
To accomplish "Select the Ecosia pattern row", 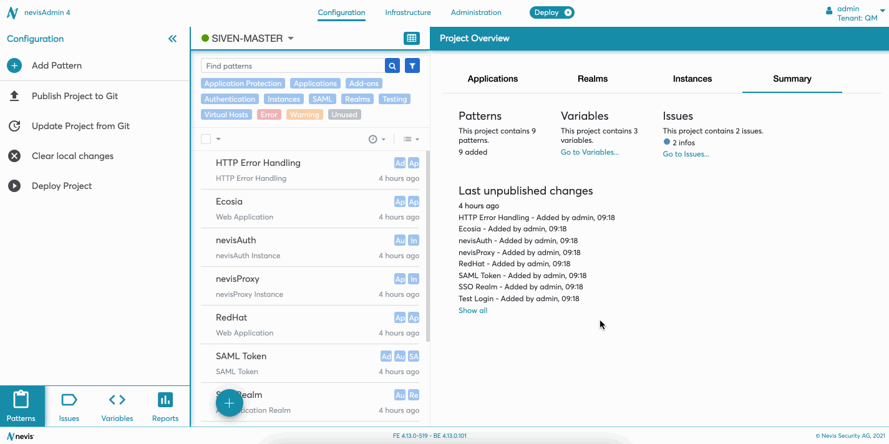I will pyautogui.click(x=310, y=209).
